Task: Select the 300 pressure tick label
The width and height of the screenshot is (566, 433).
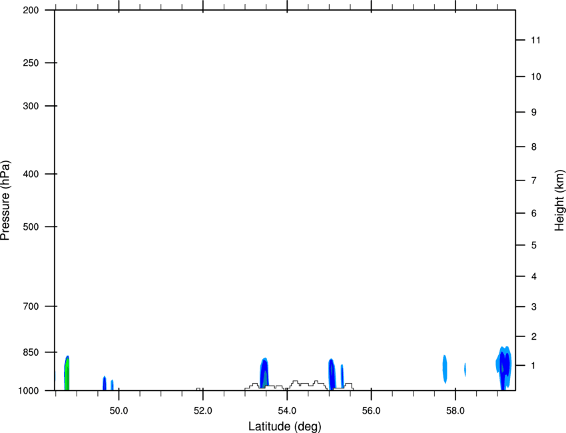Action: pos(31,106)
